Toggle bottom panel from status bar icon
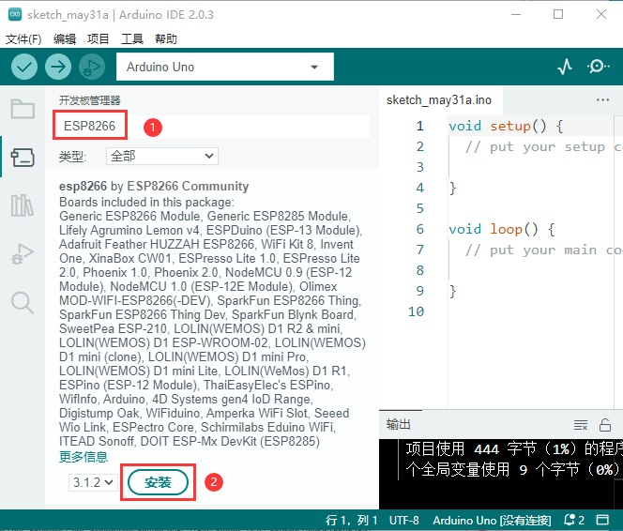The image size is (623, 531). [602, 520]
